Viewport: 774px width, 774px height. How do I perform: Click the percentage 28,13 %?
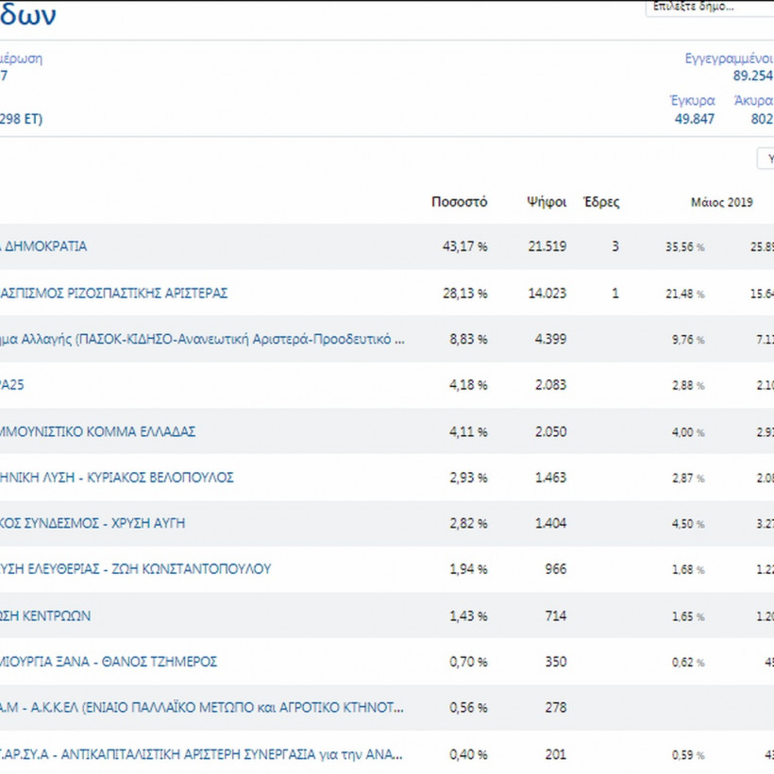point(464,294)
